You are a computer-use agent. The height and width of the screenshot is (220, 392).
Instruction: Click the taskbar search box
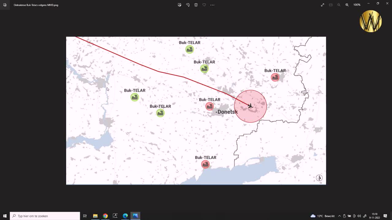point(45,216)
